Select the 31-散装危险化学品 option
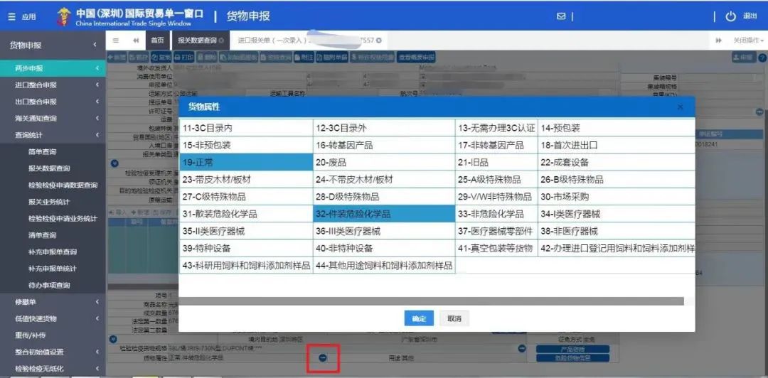Viewport: 768px width, 378px height. click(x=245, y=213)
